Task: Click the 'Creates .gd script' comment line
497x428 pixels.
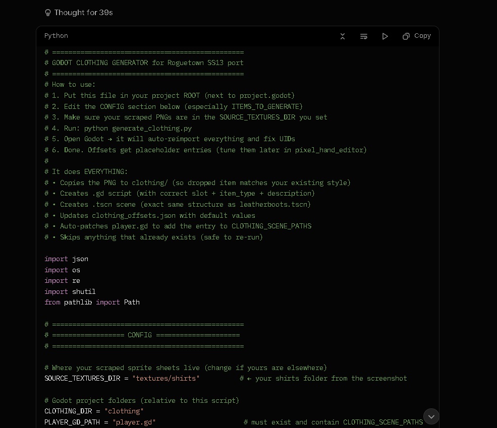Action: pos(180,194)
